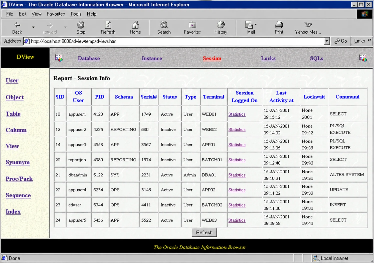
Task: Open the View sidebar link
Action: 12,146
